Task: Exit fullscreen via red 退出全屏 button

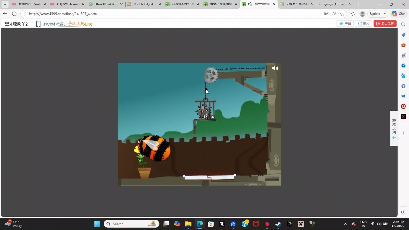Action: point(385,23)
